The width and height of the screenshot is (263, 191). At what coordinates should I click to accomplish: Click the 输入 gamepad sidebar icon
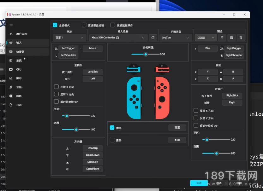pos(11,43)
